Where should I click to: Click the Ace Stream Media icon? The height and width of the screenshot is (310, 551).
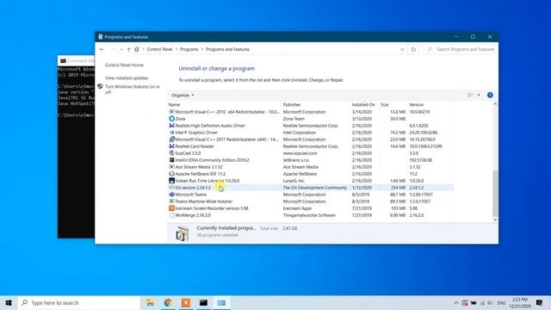tap(171, 167)
